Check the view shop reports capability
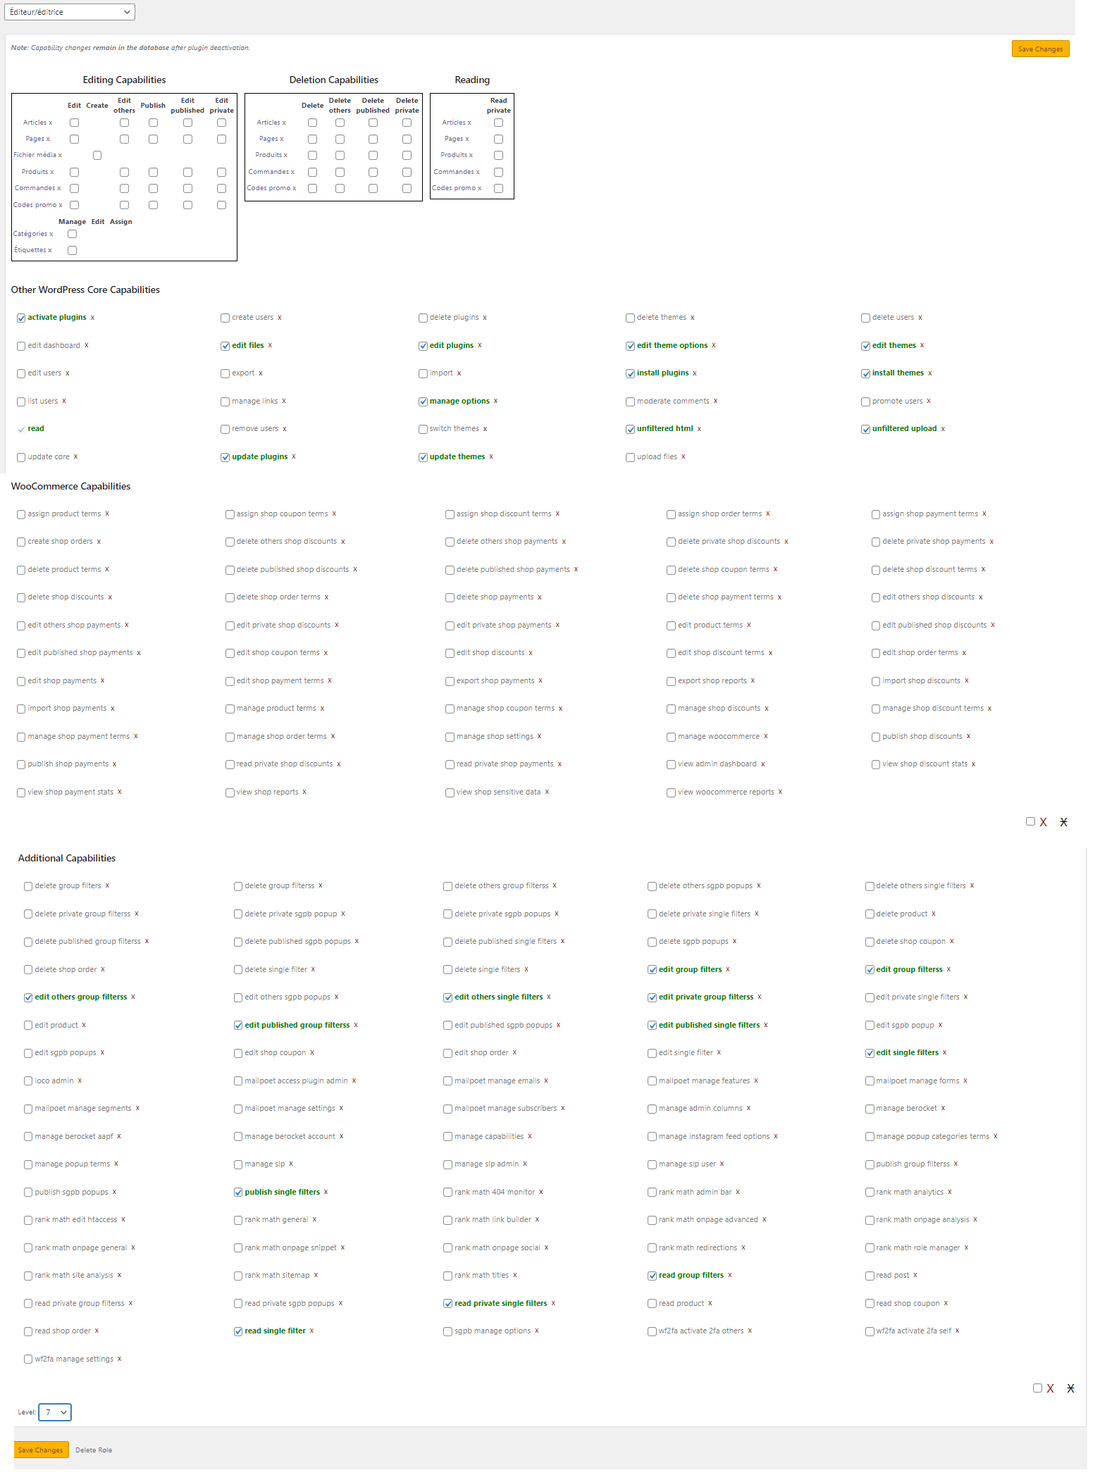 pos(230,792)
